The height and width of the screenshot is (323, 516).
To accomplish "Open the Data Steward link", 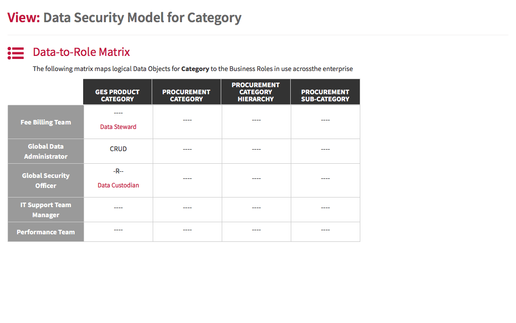I will [x=118, y=126].
